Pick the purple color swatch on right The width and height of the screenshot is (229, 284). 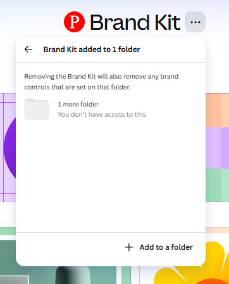pos(217,148)
